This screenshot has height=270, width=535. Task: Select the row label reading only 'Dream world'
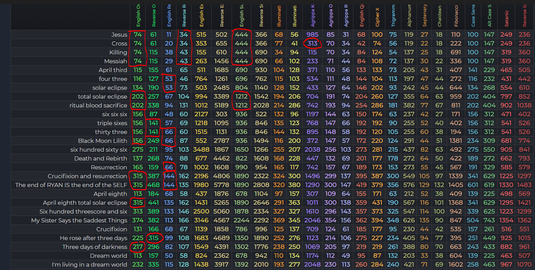click(x=109, y=256)
